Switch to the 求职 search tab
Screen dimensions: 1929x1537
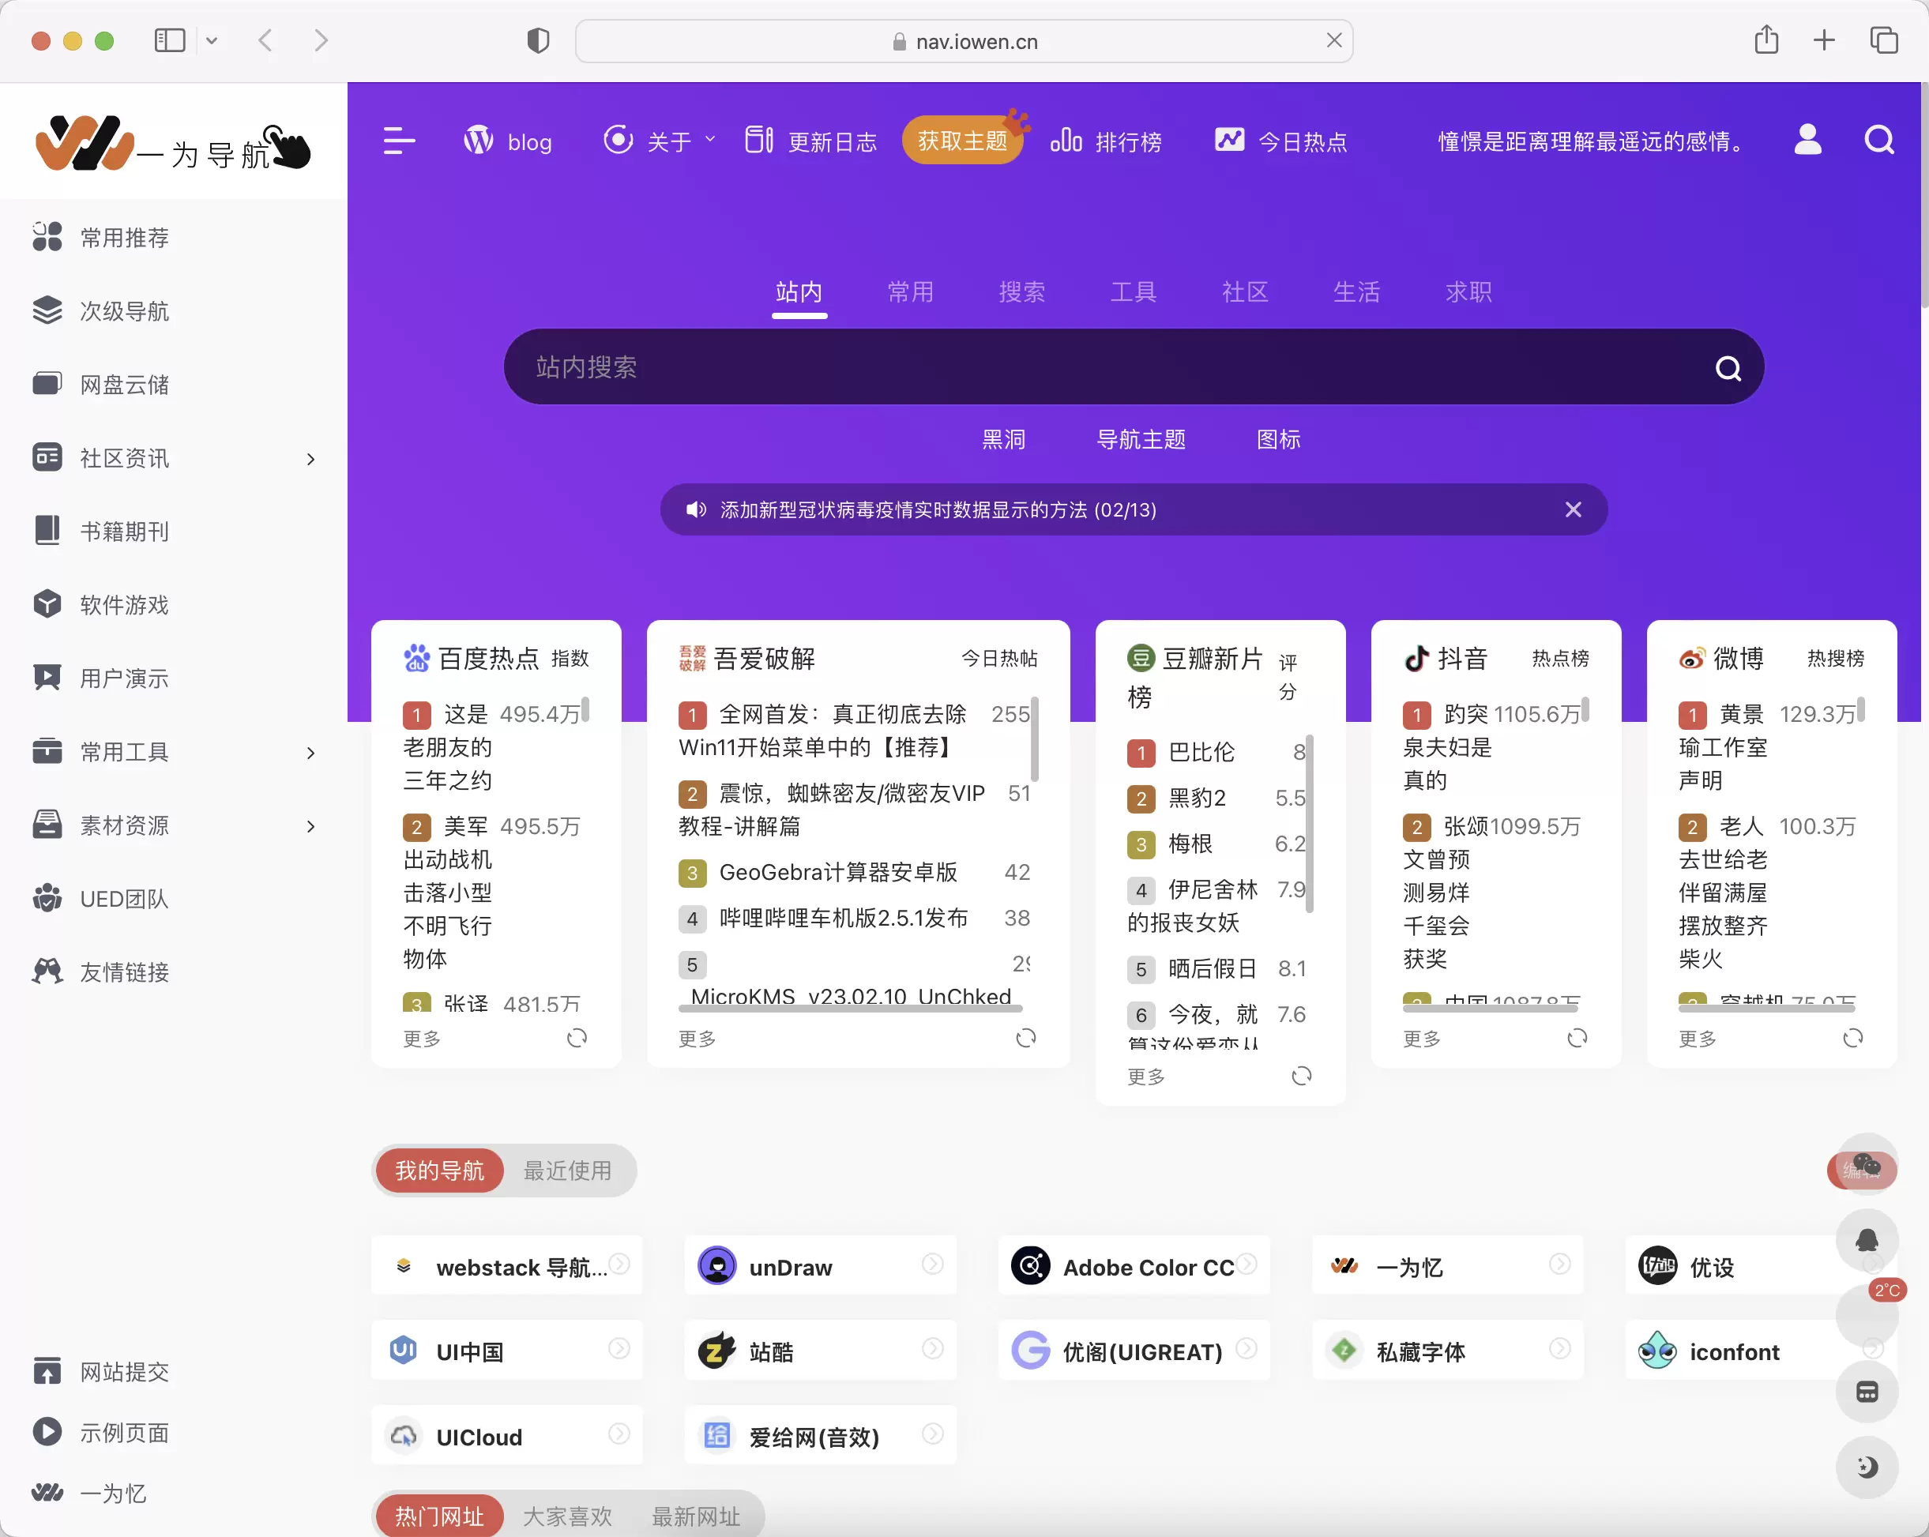point(1468,291)
